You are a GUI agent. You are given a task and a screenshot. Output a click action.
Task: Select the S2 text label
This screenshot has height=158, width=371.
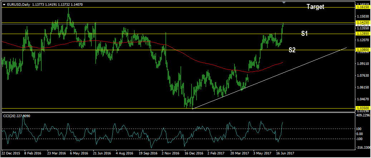(292, 50)
